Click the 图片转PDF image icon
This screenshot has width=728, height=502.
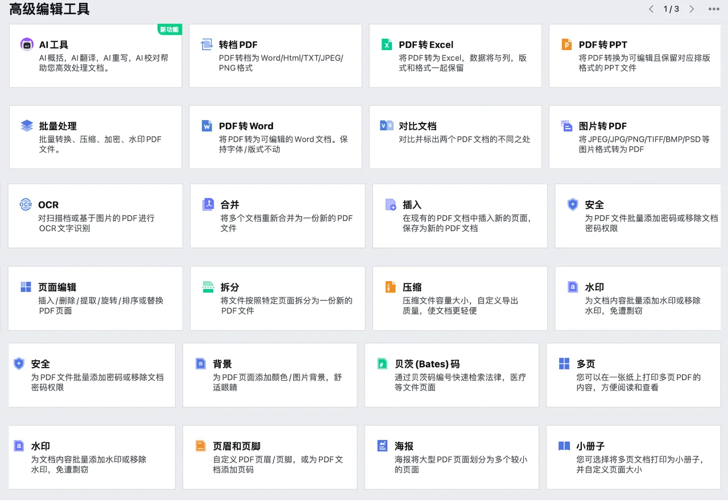(x=566, y=126)
